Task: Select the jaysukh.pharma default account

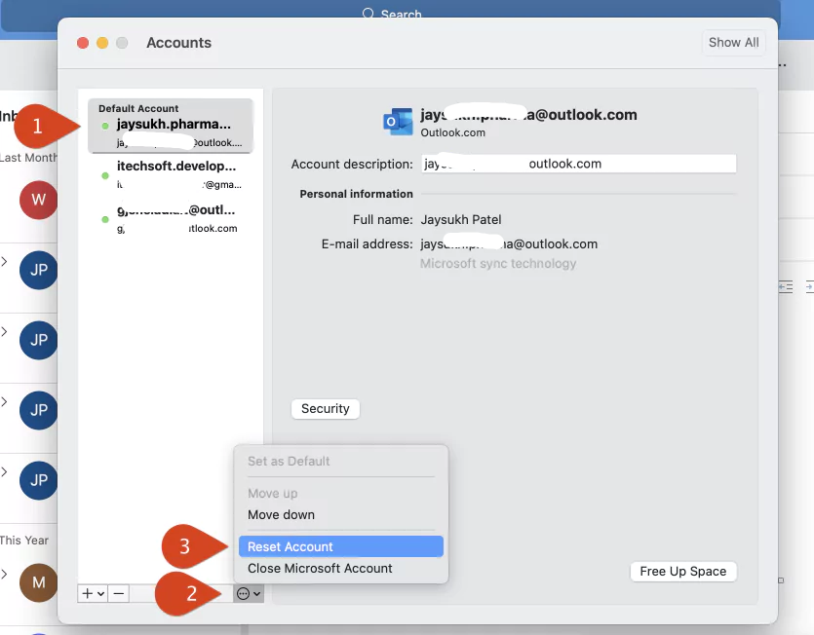Action: click(171, 126)
